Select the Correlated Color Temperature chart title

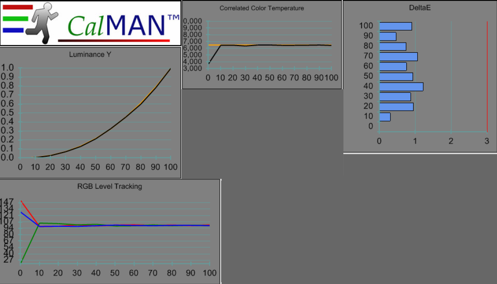click(262, 8)
